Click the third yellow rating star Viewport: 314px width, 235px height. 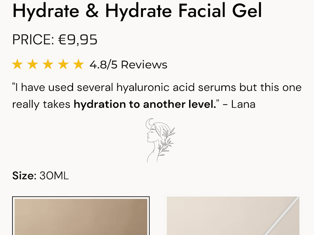pyautogui.click(x=48, y=64)
